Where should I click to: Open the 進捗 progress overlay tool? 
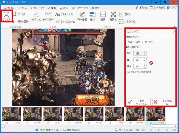click(x=92, y=16)
